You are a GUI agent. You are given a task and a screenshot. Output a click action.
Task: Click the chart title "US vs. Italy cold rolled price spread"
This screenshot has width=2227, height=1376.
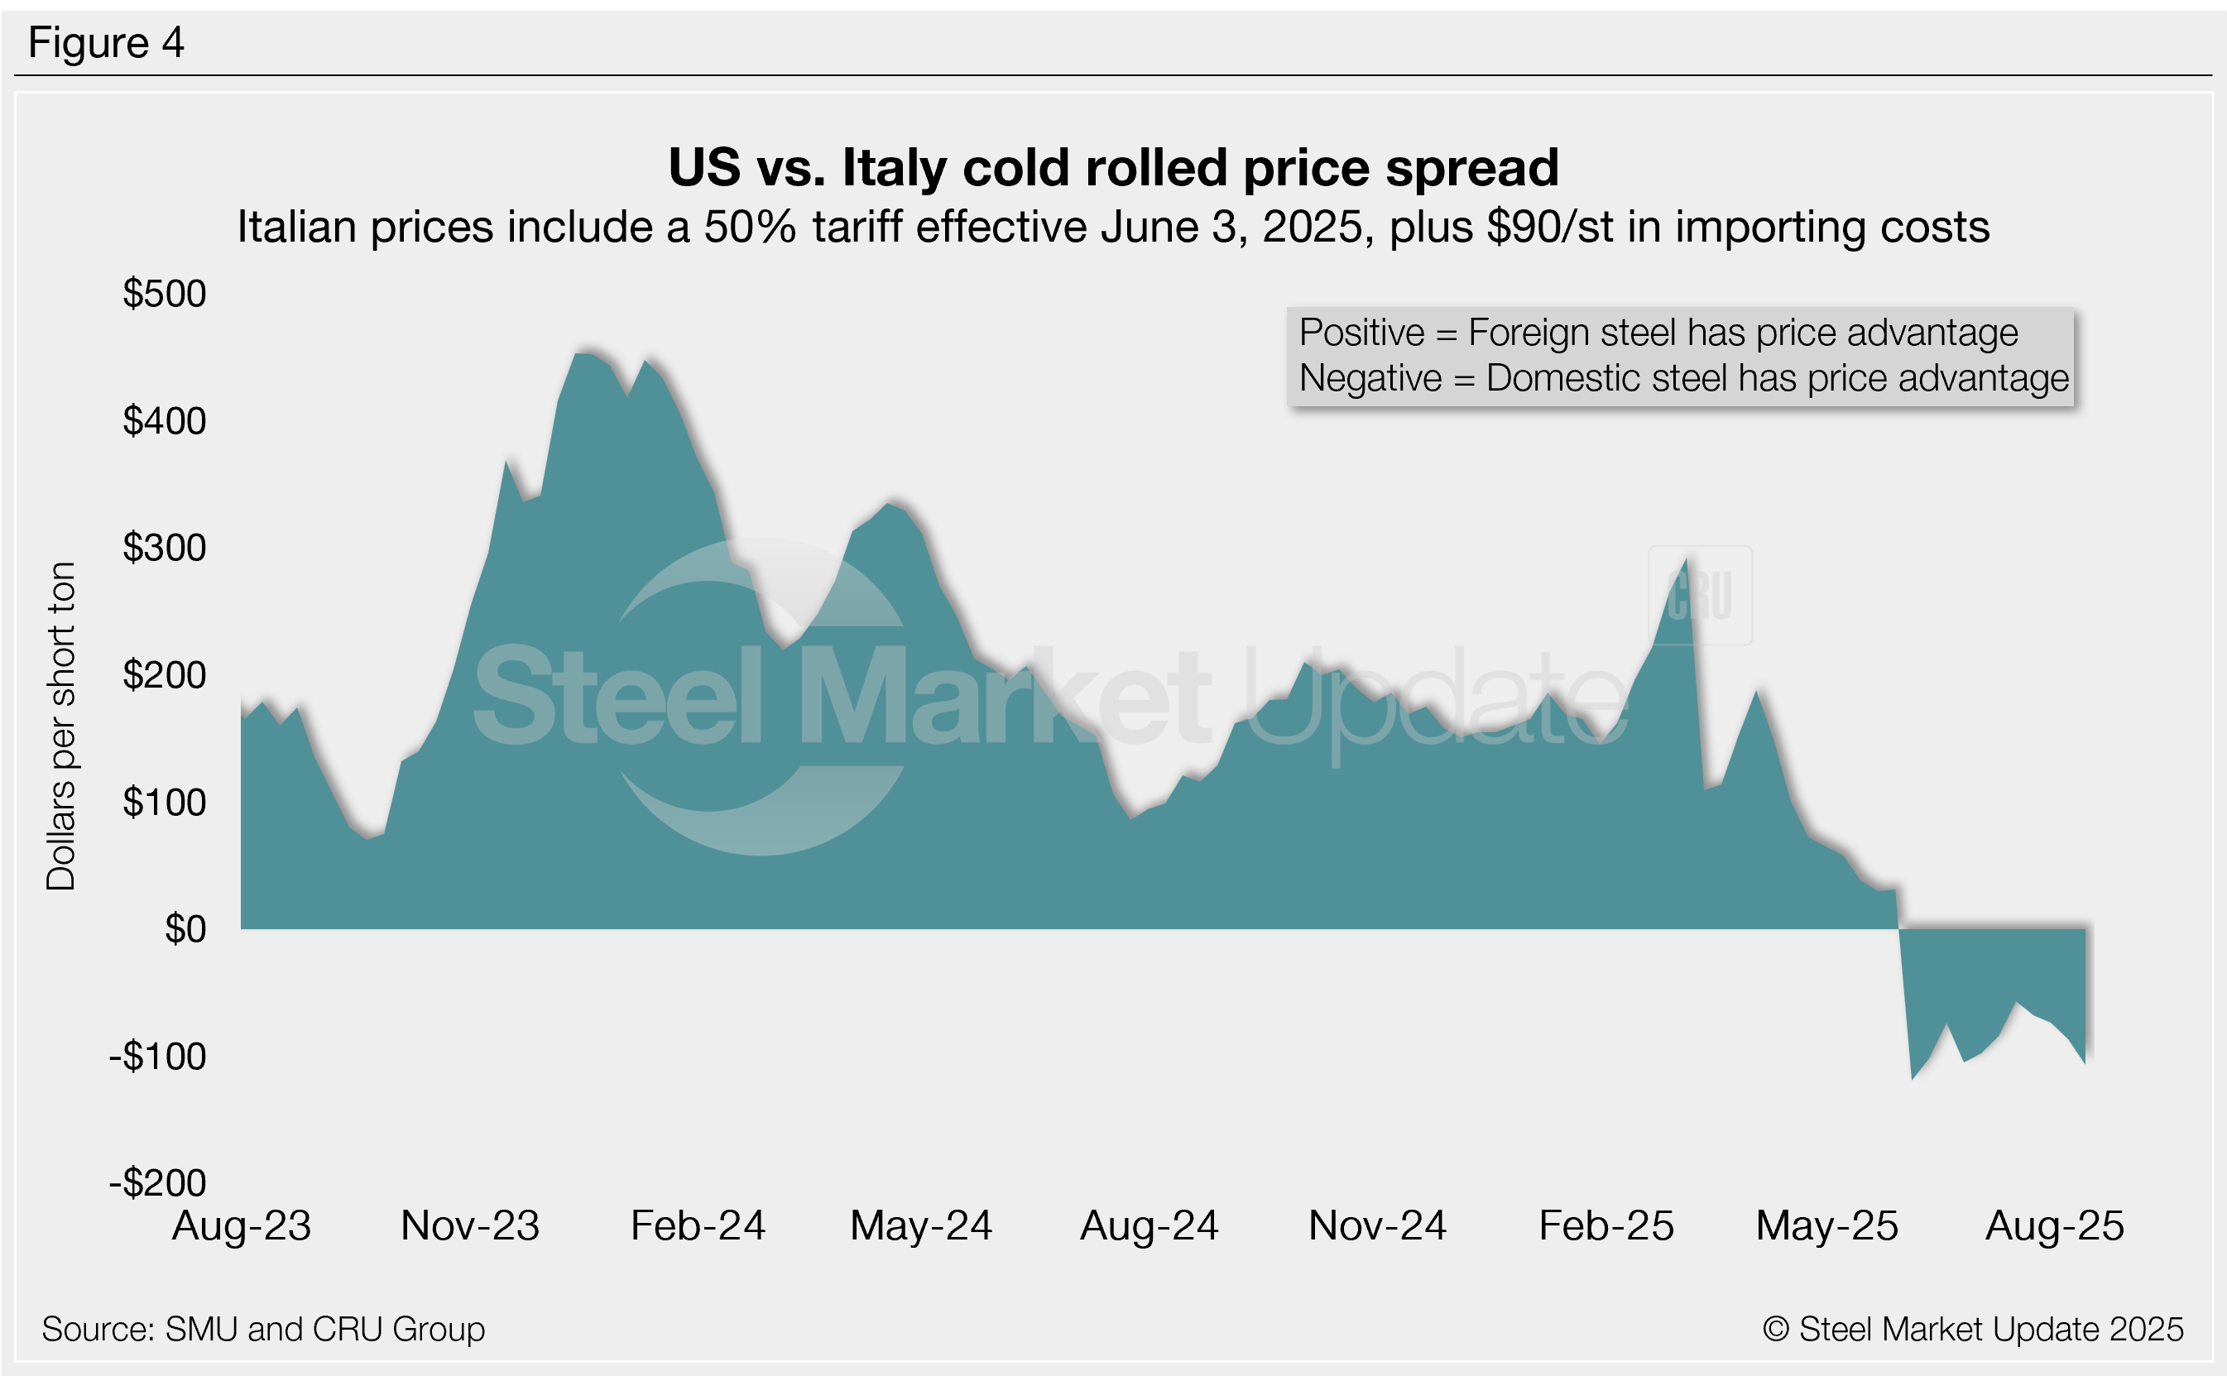pos(1113,167)
